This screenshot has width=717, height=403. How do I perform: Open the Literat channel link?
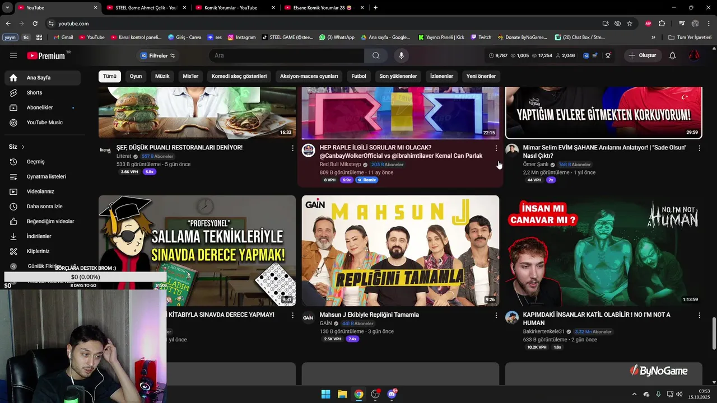[x=124, y=156]
